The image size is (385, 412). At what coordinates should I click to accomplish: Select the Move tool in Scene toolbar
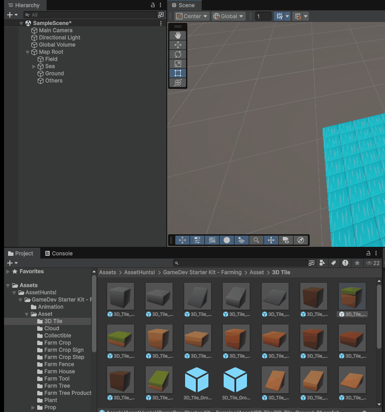click(178, 45)
